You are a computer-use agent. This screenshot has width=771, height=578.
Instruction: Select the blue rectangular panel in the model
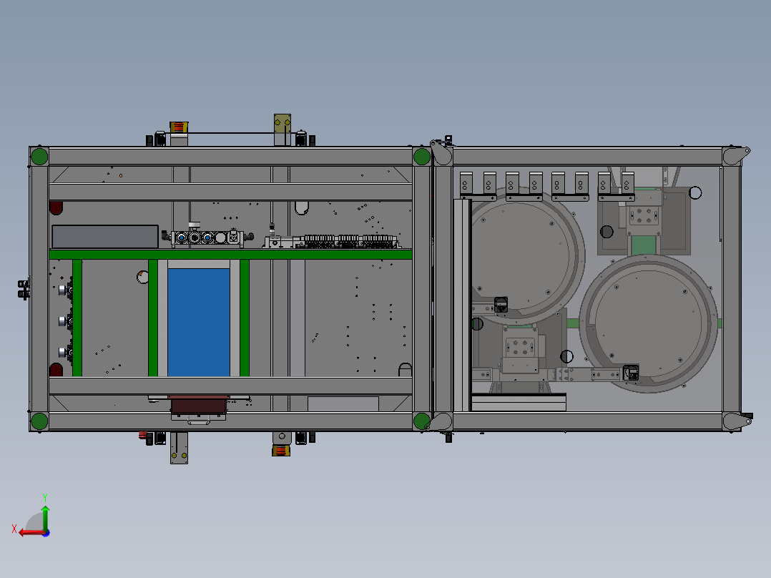click(199, 322)
